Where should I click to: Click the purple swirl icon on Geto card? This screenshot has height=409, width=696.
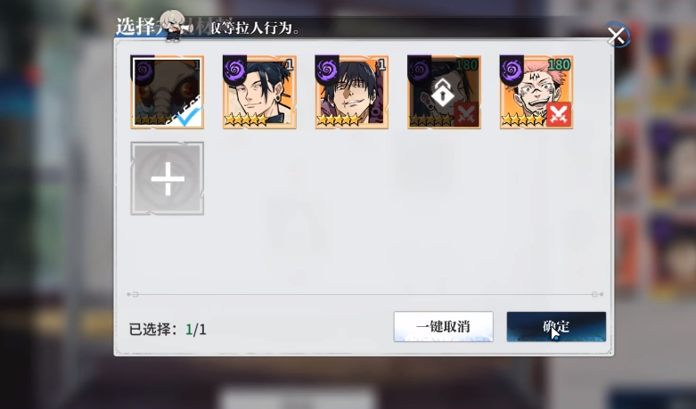235,70
